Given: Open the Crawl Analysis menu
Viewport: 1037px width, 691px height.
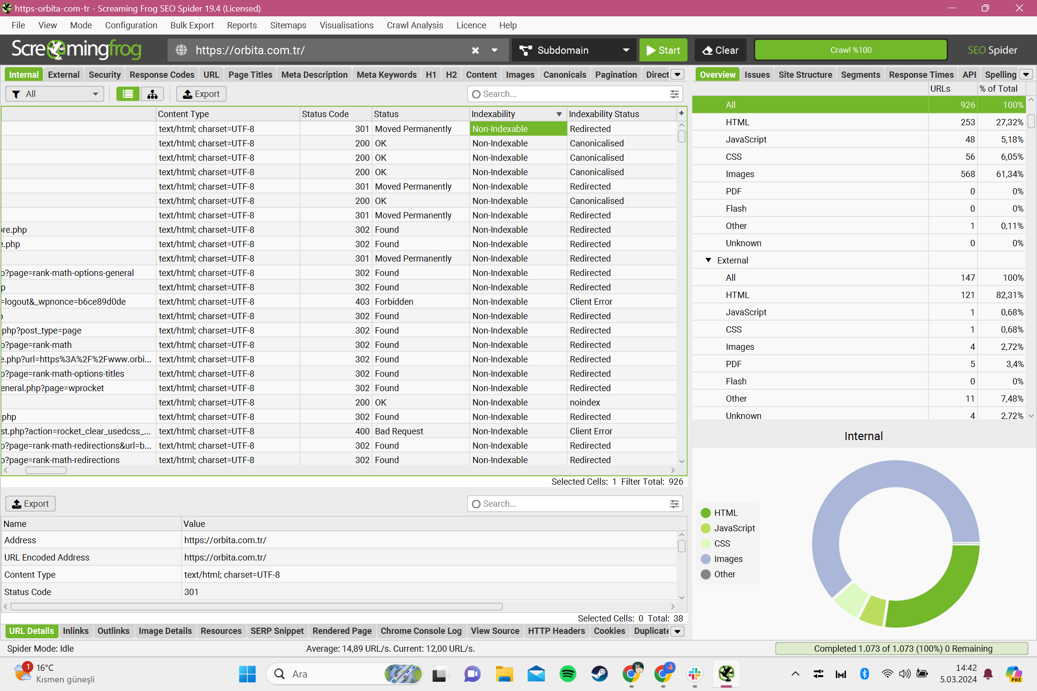Looking at the screenshot, I should pos(415,25).
